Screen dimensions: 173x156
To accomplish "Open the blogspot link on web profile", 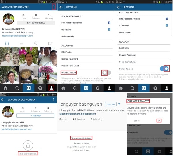I will click(78, 114).
